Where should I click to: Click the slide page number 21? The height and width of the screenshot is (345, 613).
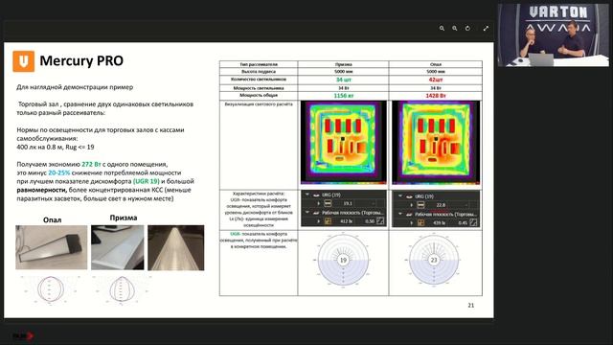[470, 305]
